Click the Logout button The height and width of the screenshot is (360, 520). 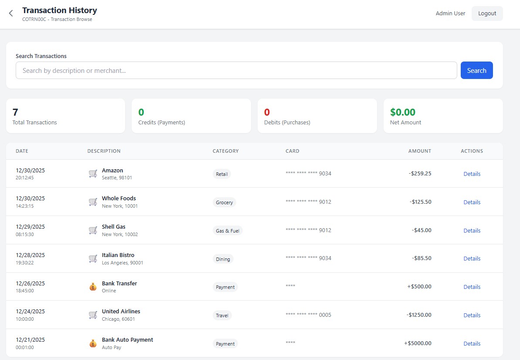487,13
